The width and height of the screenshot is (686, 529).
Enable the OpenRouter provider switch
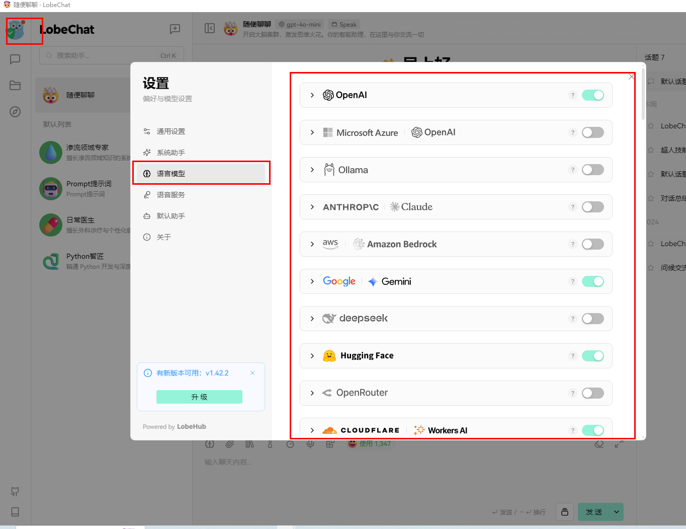click(593, 393)
